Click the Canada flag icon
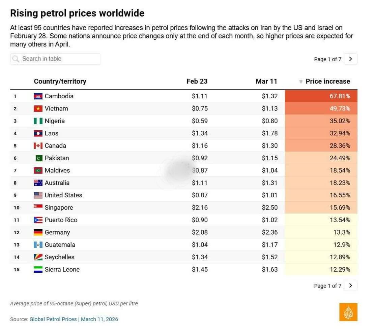 point(38,146)
